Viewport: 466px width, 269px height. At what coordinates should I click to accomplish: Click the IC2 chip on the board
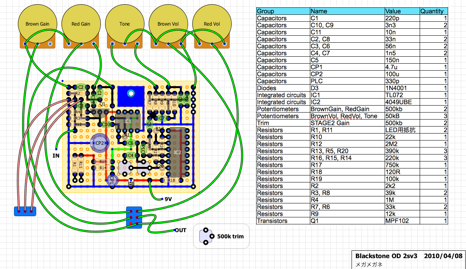(178, 152)
